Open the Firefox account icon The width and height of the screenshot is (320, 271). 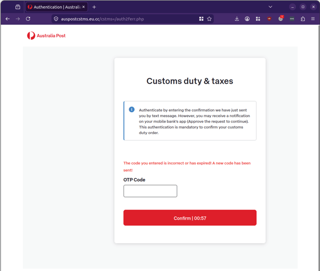pos(247,19)
